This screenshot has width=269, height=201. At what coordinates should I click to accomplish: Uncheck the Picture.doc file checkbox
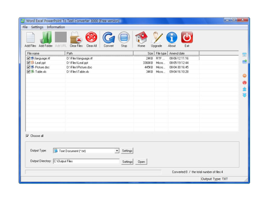[x=28, y=67]
